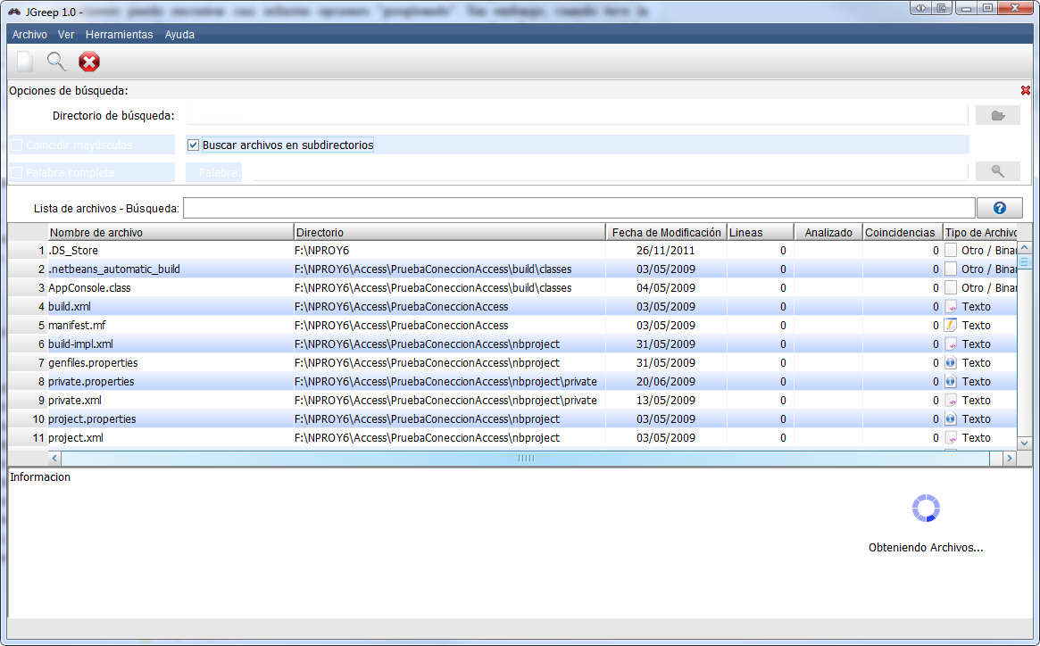This screenshot has width=1040, height=646.
Task: Click the file type icon in build.xml row
Action: pos(951,306)
